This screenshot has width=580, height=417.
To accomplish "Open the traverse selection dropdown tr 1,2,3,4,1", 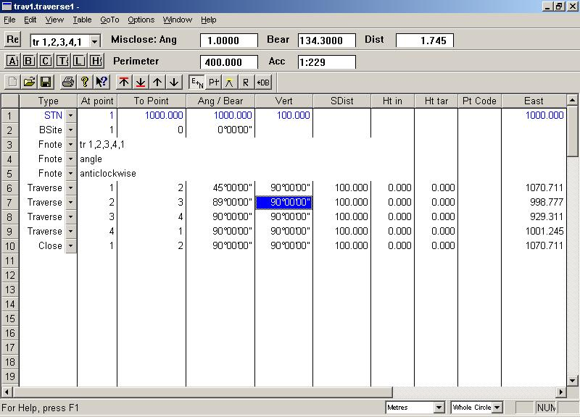I will pos(95,42).
